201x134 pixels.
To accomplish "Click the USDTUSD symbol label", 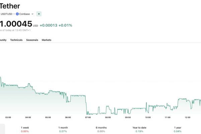I will [x=6, y=14].
